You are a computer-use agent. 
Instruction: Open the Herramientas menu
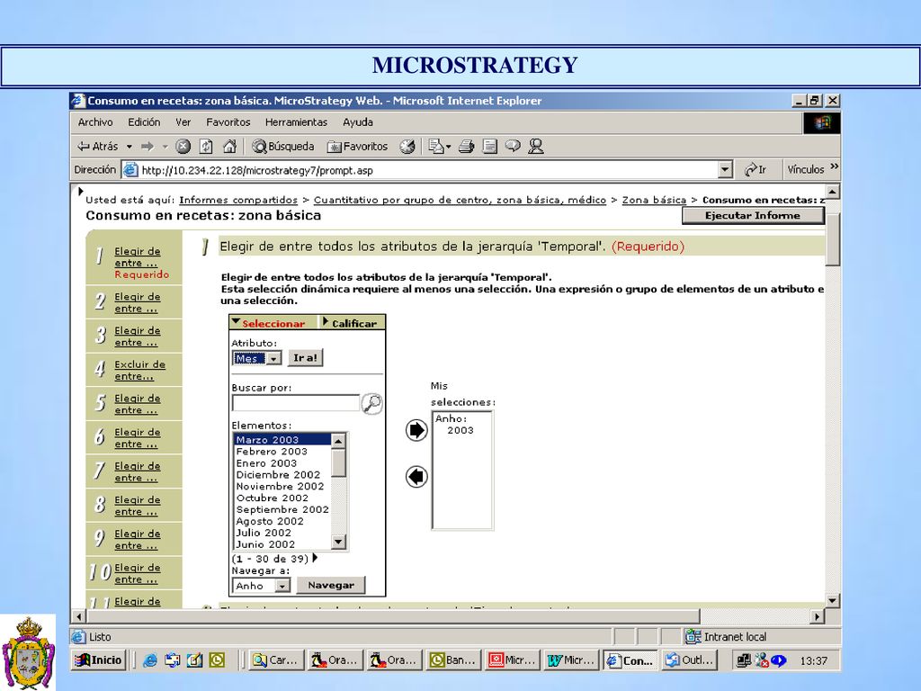pos(296,122)
